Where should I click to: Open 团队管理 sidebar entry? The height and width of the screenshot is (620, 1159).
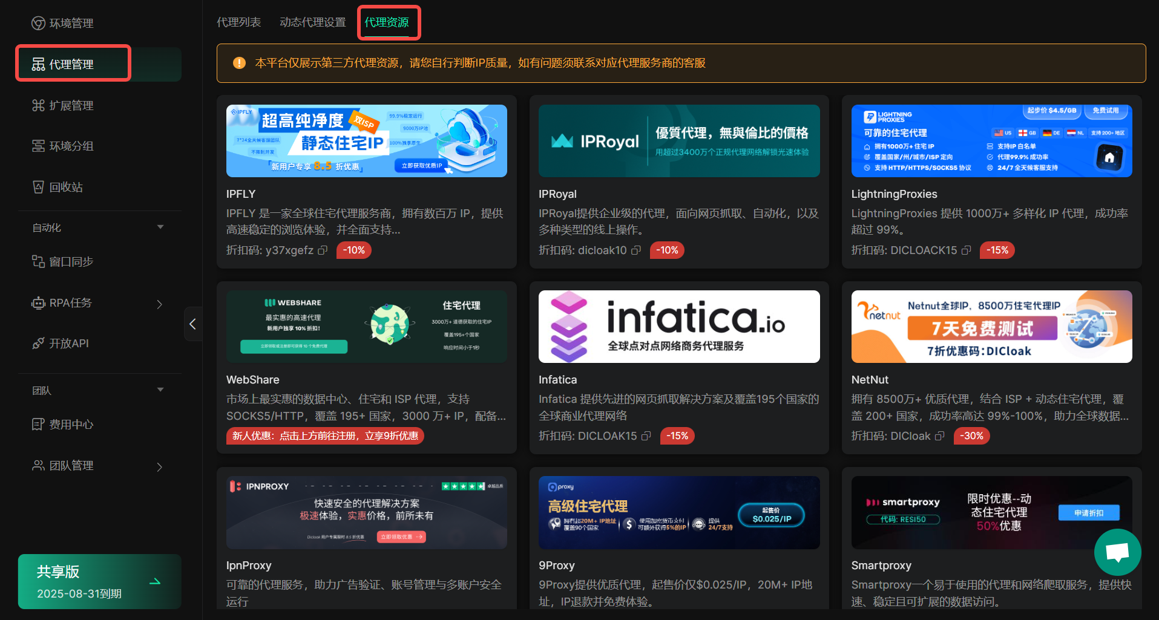(100, 465)
